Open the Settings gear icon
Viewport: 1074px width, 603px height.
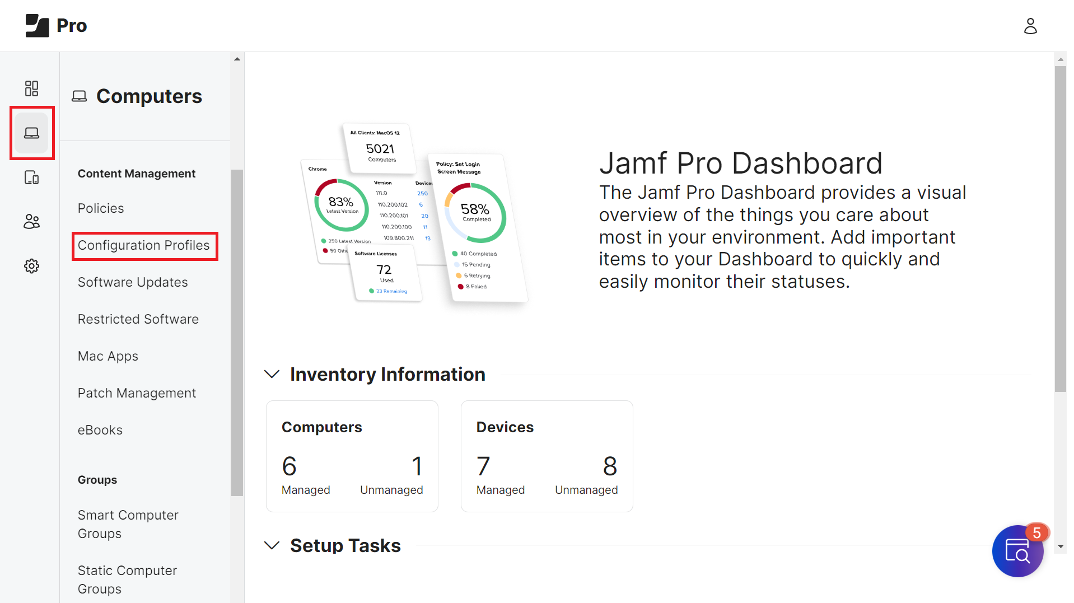tap(31, 266)
